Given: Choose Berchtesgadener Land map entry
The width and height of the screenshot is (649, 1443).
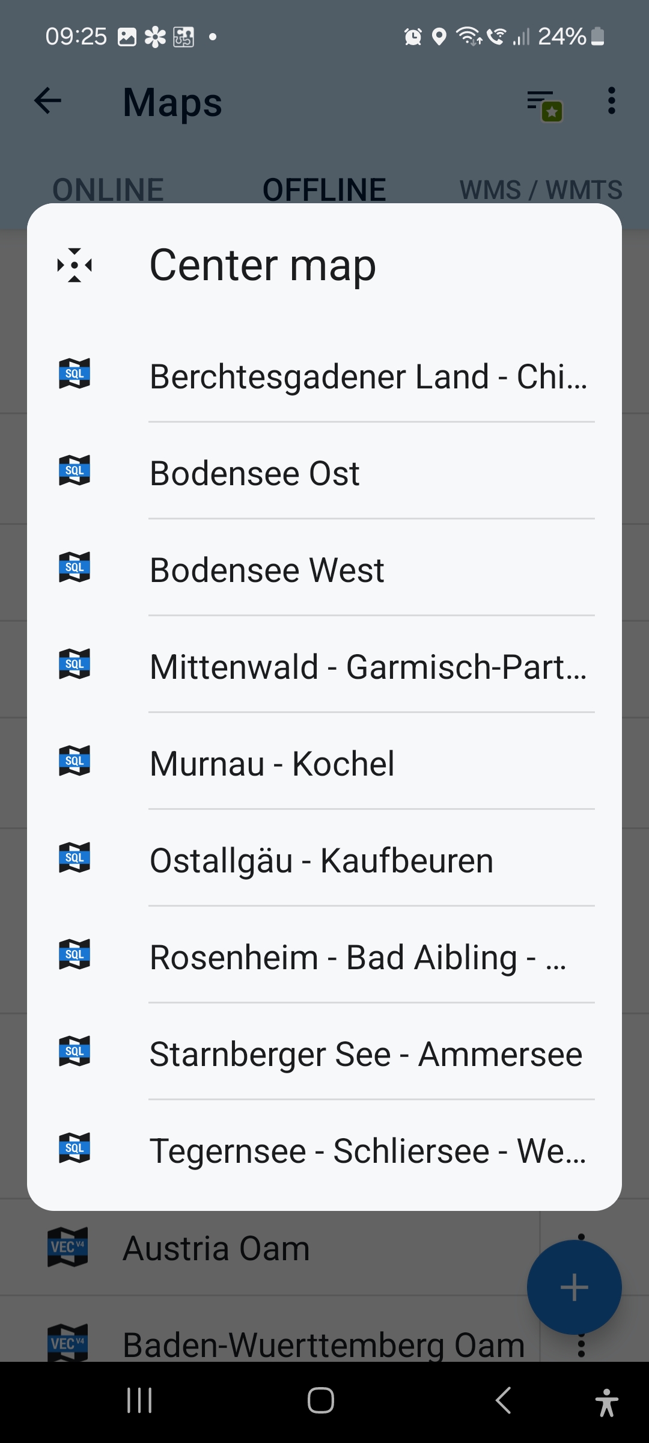Looking at the screenshot, I should point(368,376).
